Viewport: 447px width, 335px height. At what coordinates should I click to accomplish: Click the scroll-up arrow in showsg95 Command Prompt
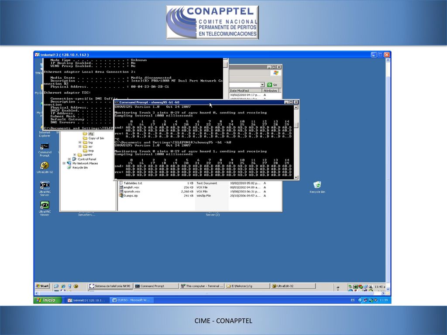[x=296, y=107]
